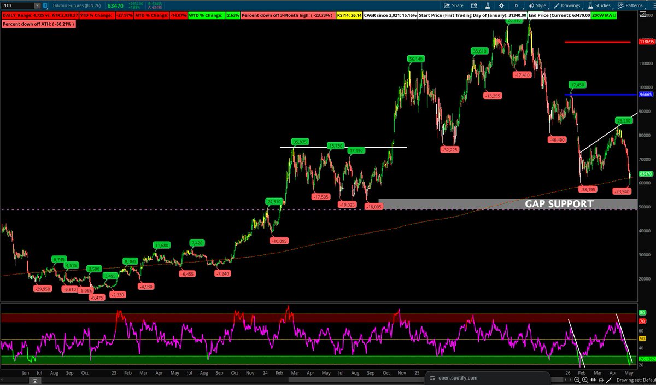Screen dimensions: 656x385
Task: Click the open.spotify.com address text
Action: pos(459,378)
